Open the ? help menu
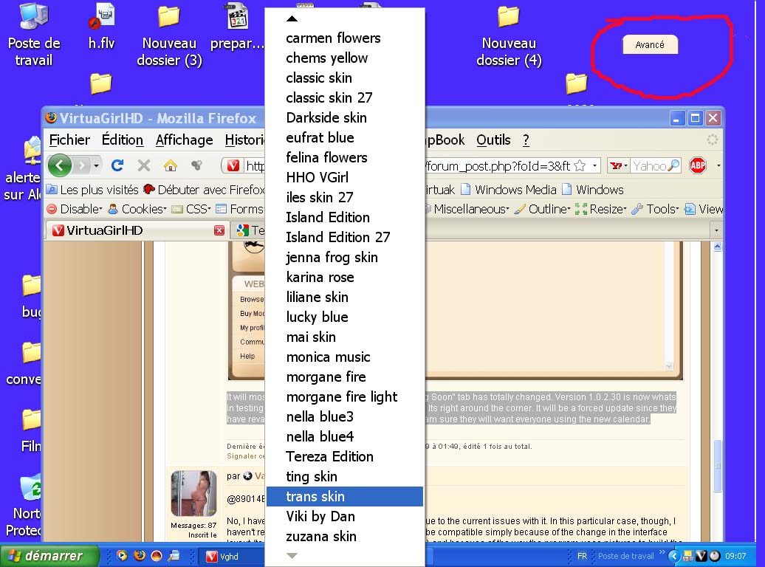 (526, 140)
